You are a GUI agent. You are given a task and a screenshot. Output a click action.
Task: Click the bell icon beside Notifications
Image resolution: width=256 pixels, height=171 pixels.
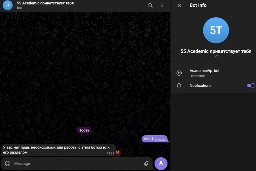179,86
